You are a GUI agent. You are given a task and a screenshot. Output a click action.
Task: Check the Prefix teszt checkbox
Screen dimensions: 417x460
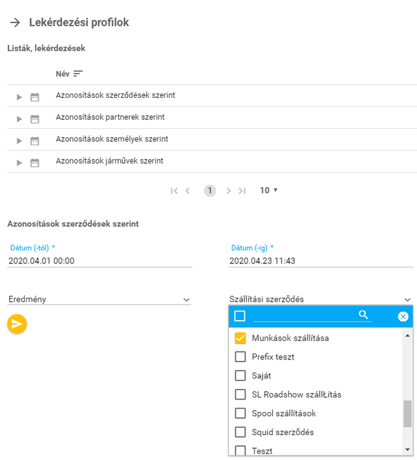coord(240,357)
